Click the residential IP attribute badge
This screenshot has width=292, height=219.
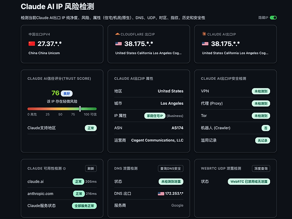coord(155,116)
